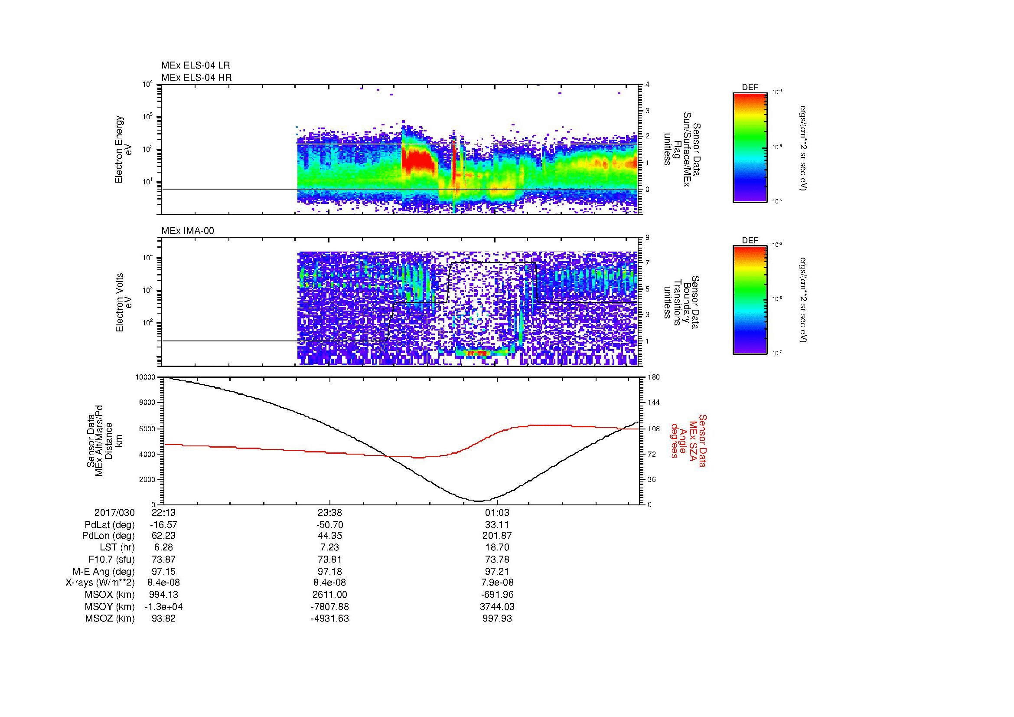The width and height of the screenshot is (1014, 717).
Task: Select the LST value '18.70'
Action: pyautogui.click(x=497, y=547)
